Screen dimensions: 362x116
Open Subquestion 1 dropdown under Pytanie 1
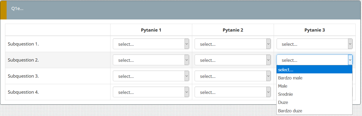click(x=151, y=44)
